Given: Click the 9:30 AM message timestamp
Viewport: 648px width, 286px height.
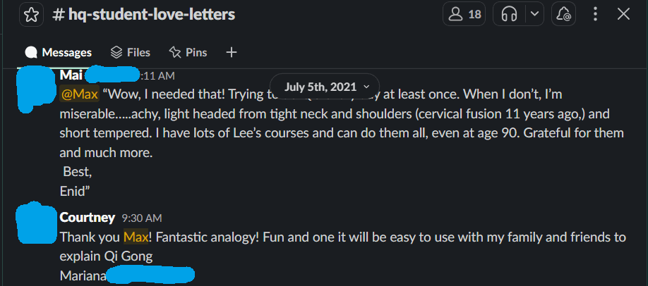Looking at the screenshot, I should (x=142, y=218).
